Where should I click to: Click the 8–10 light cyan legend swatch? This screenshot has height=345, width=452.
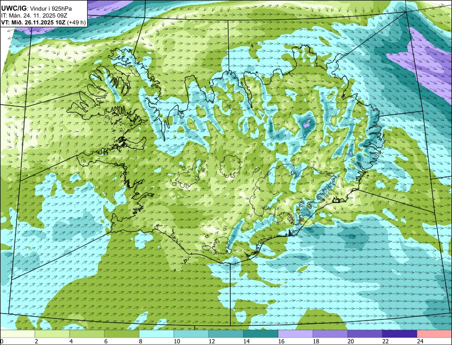tap(156, 334)
